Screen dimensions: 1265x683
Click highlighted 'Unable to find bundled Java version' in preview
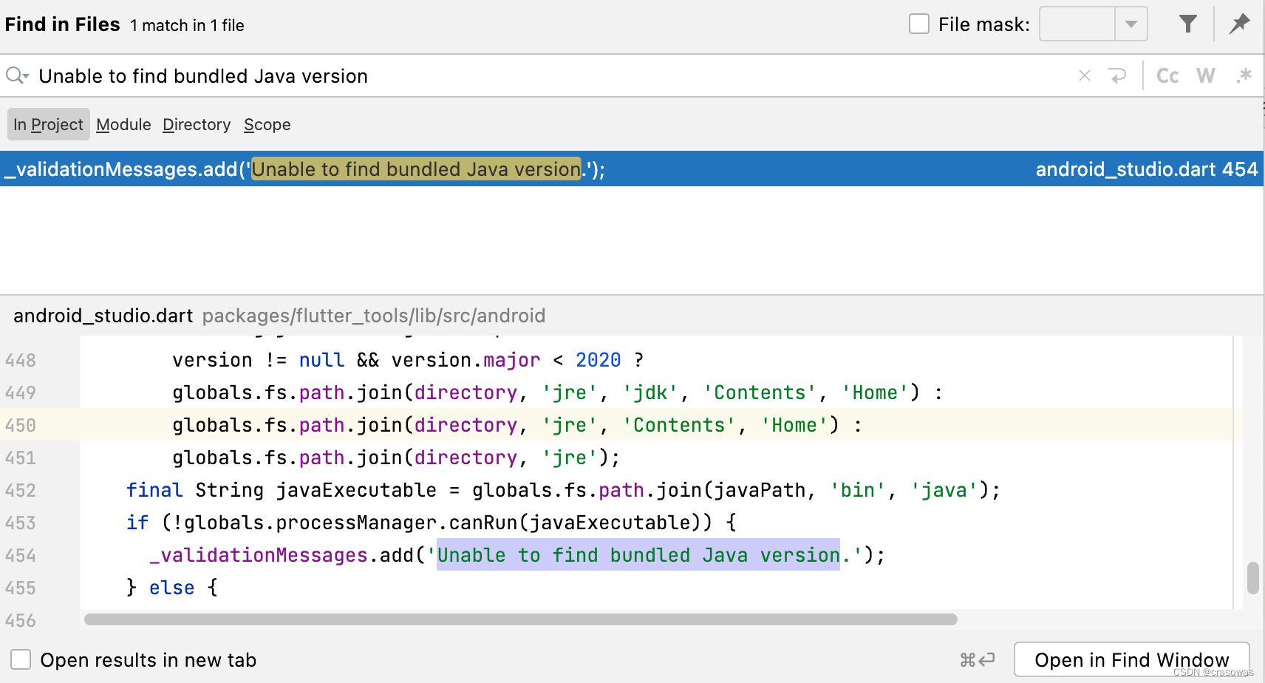pyautogui.click(x=638, y=555)
